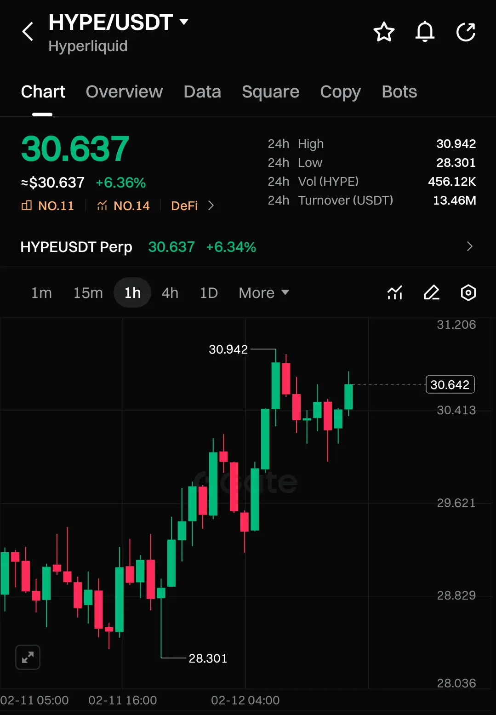Tap the 24h Vol value 456.12K
The height and width of the screenshot is (715, 496).
click(x=452, y=182)
